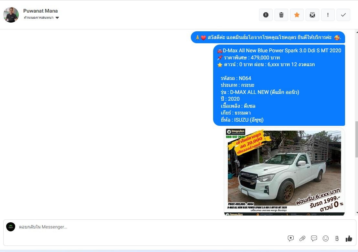This screenshot has width=358, height=252.
Task: Open saved replies star-bubble icon
Action: [x=291, y=238]
